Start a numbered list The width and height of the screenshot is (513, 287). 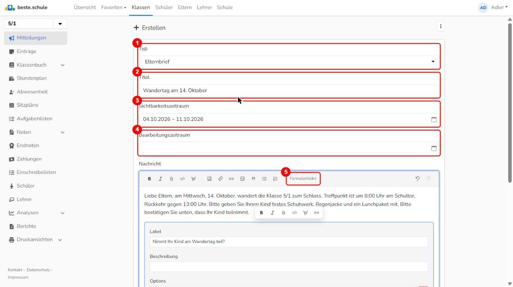coord(275,179)
